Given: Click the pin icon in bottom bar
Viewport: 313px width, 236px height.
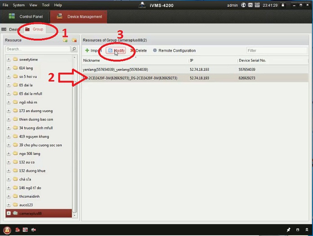Looking at the screenshot, I should [x=288, y=230].
